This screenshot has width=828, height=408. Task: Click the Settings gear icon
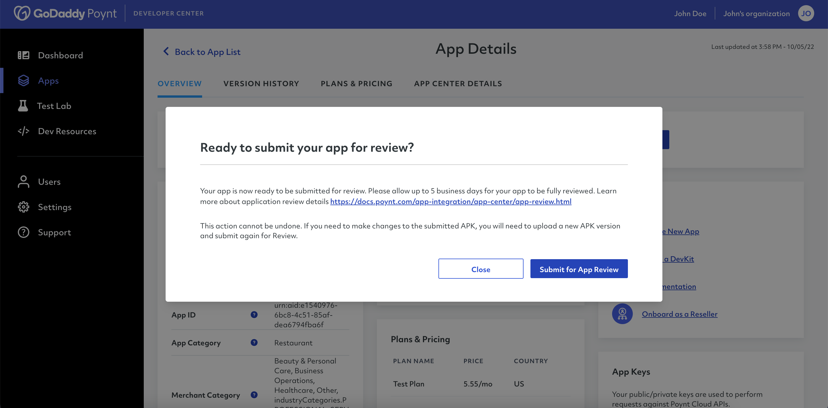(x=24, y=207)
